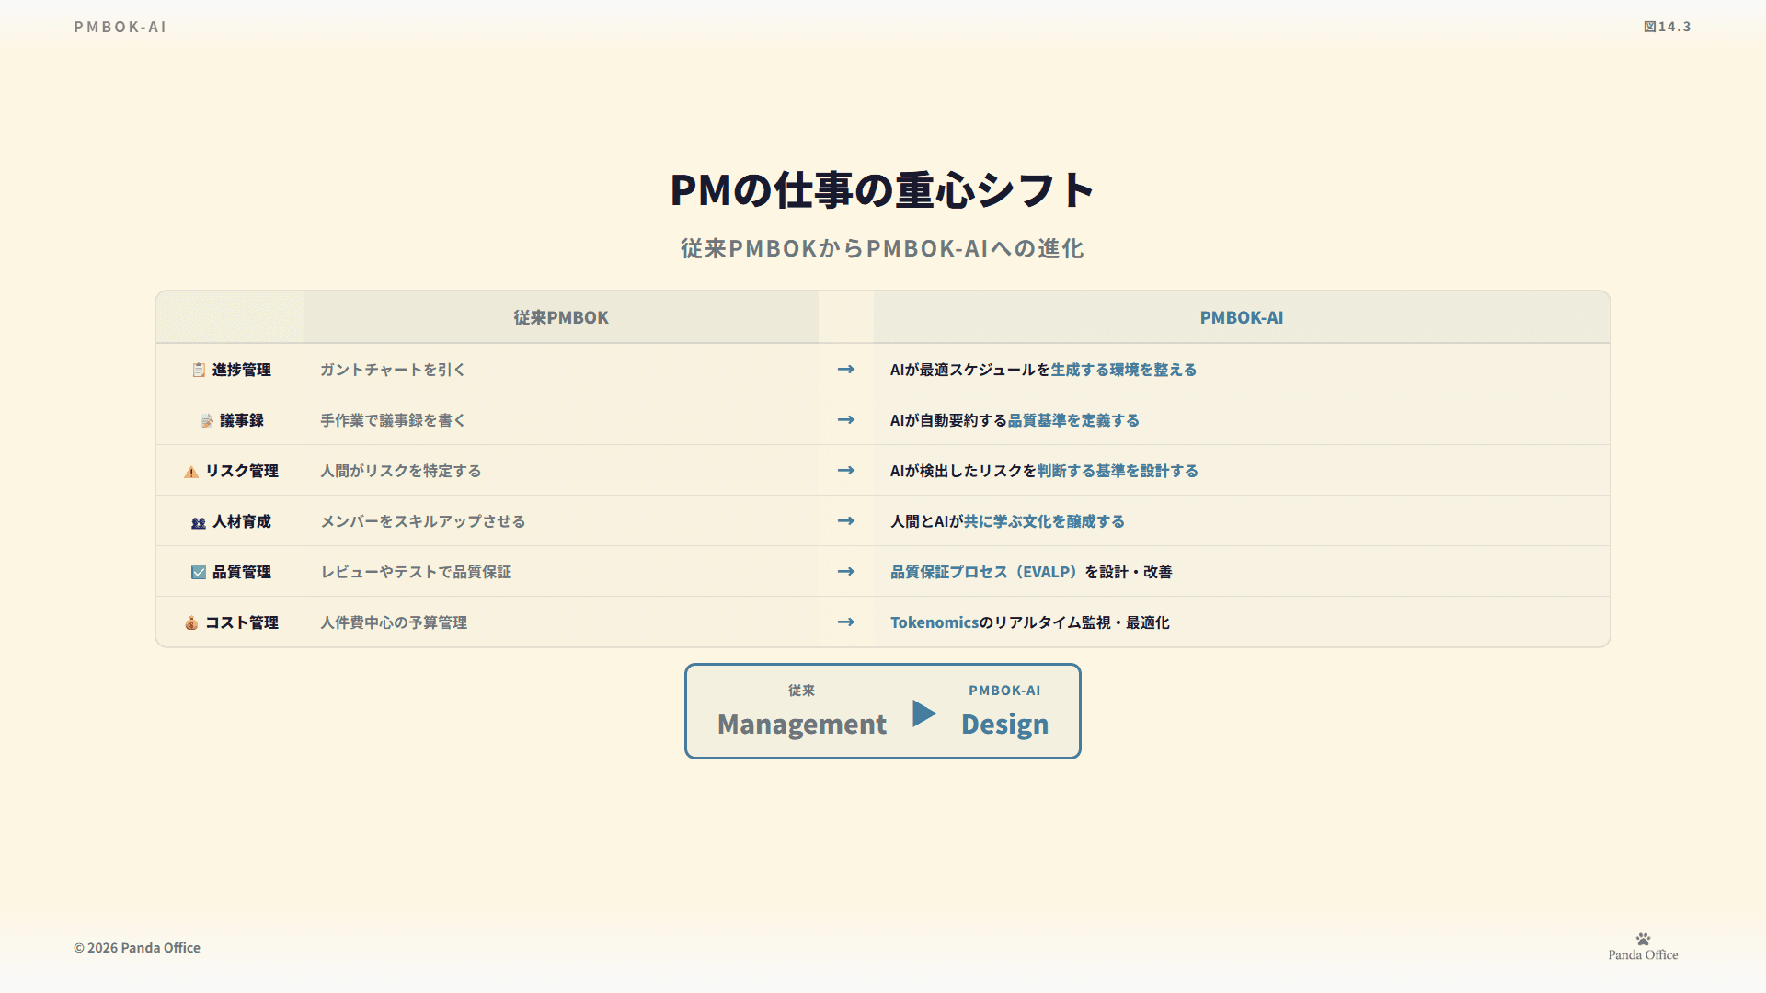Click the リスク管理 row label
The height and width of the screenshot is (993, 1766).
[242, 471]
